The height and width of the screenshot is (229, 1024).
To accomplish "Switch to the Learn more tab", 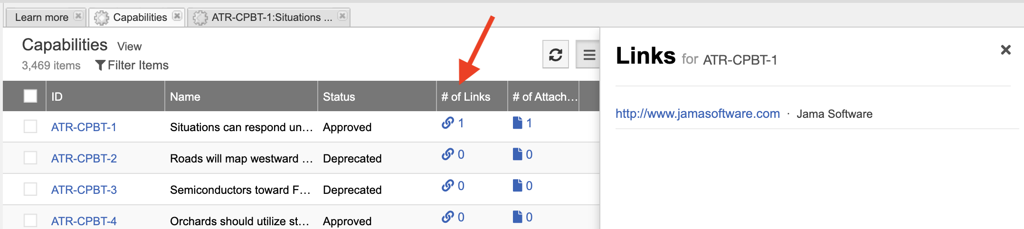I will coord(42,18).
